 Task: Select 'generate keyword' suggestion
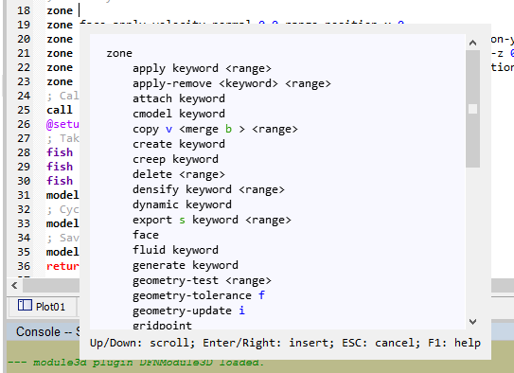pyautogui.click(x=186, y=265)
